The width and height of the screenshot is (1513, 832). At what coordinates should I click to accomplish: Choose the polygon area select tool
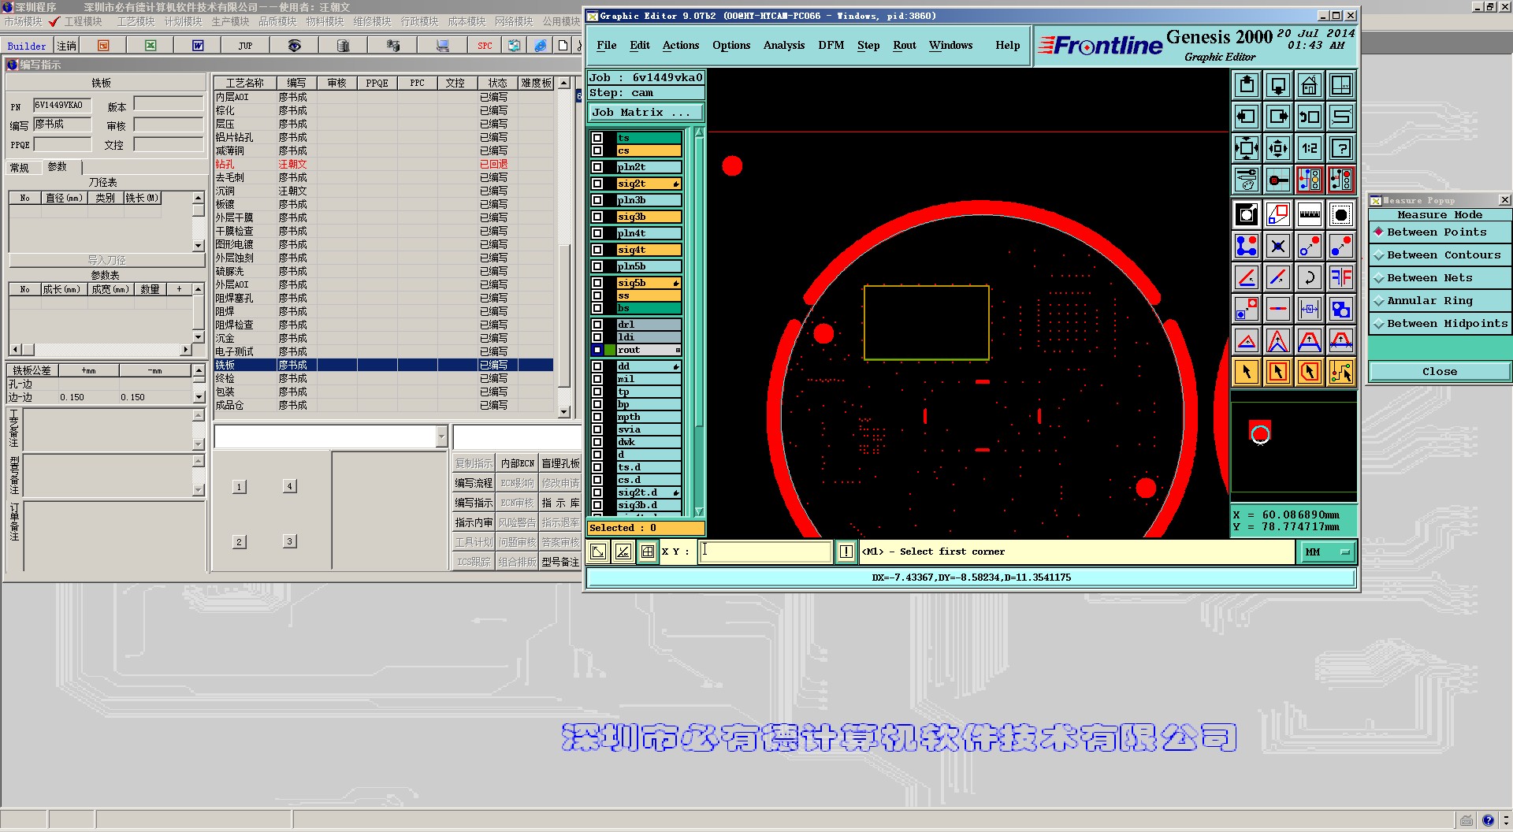pyautogui.click(x=1309, y=372)
